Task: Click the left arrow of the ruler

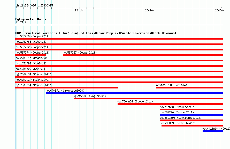Action: tap(16, 8)
